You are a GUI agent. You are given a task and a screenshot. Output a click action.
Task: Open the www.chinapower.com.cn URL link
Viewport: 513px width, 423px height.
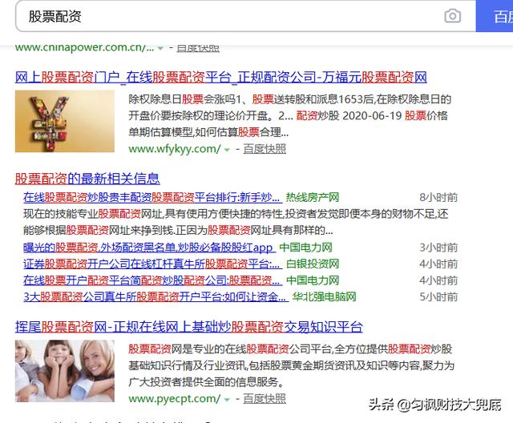coord(84,48)
